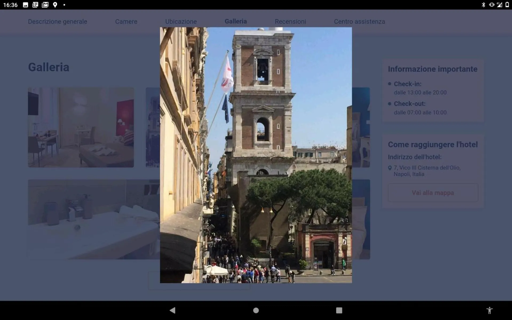The image size is (512, 320).
Task: Click the Vai alla mappa button
Action: coord(433,193)
